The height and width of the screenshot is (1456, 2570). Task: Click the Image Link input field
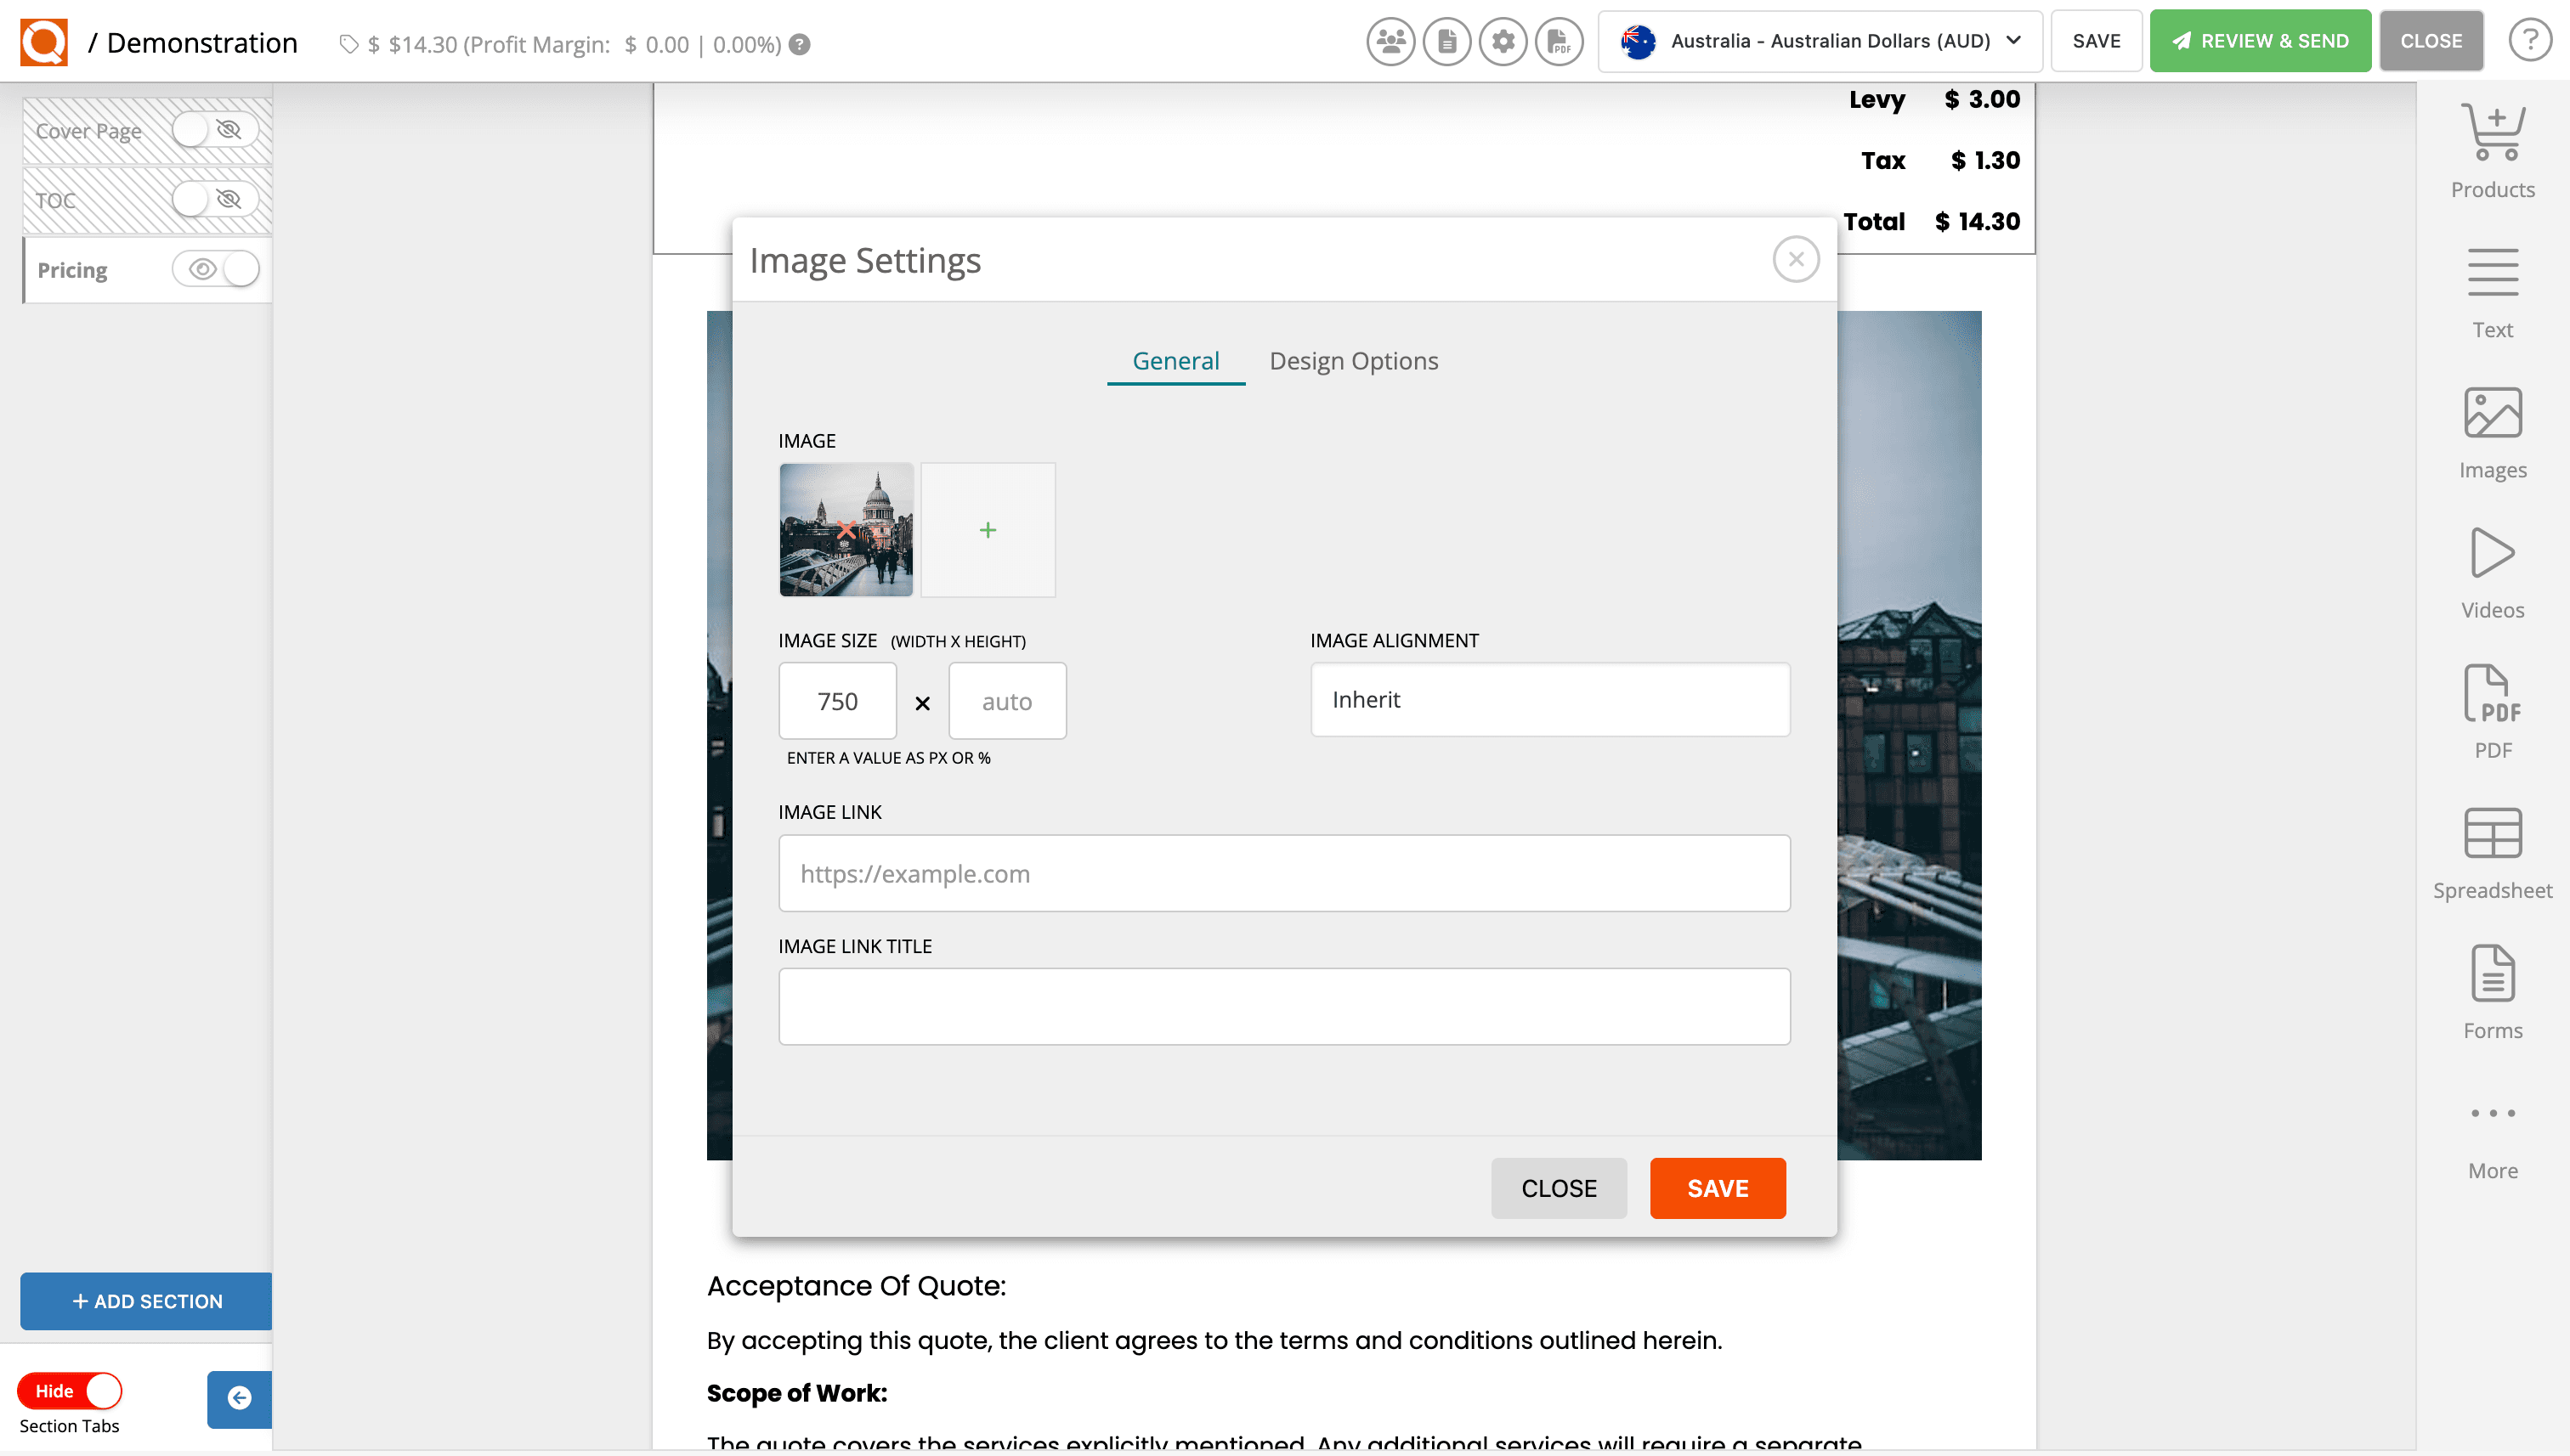coord(1283,872)
